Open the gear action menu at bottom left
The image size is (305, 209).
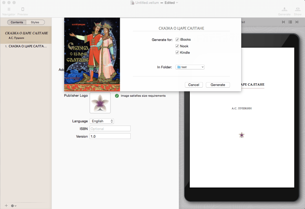coord(13,205)
